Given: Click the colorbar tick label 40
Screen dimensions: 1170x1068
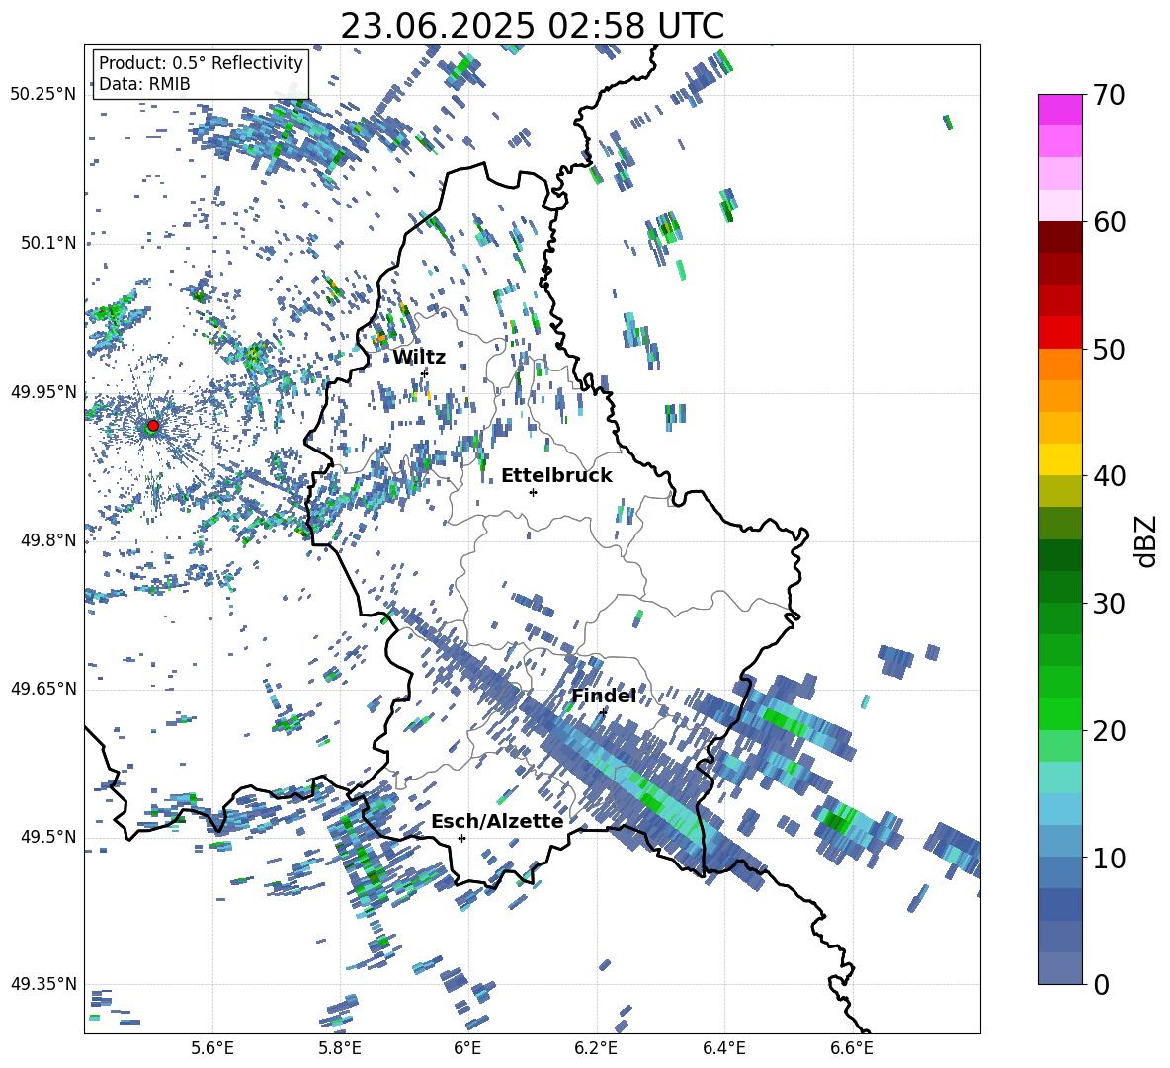Looking at the screenshot, I should (x=1109, y=476).
